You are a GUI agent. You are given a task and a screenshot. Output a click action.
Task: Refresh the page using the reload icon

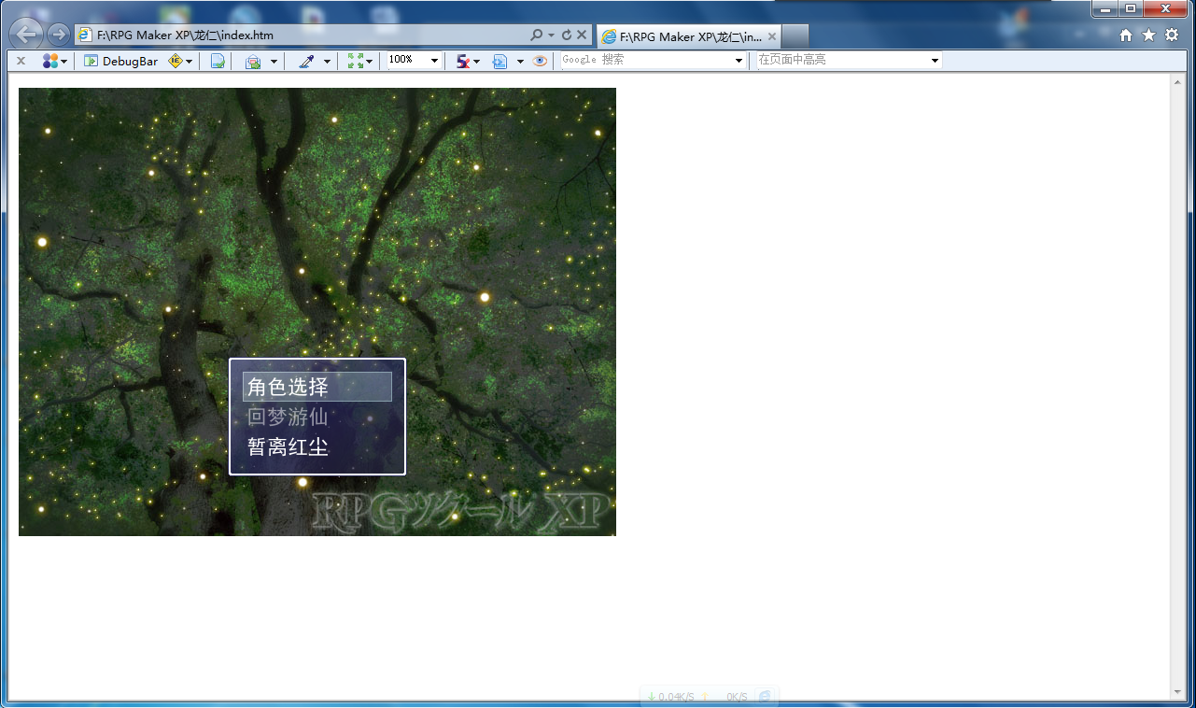tap(567, 35)
